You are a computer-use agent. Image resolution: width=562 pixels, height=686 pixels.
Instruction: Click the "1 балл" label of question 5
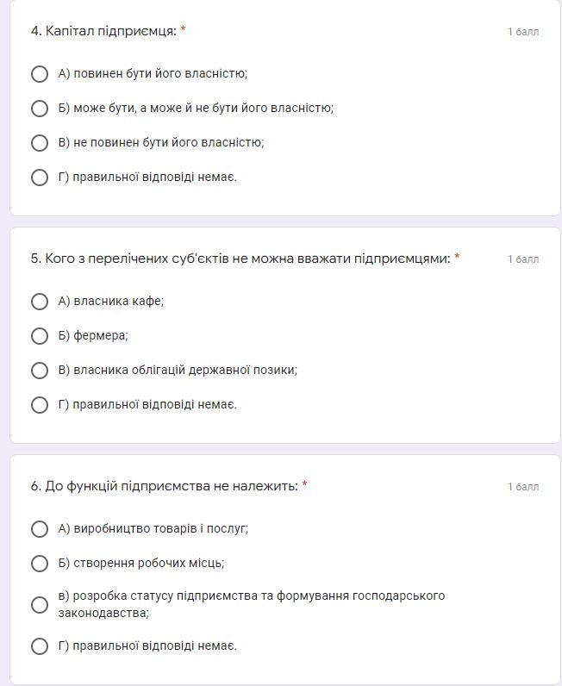pyautogui.click(x=522, y=259)
